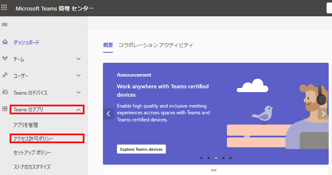Click the Announcement heading text

coord(134,75)
